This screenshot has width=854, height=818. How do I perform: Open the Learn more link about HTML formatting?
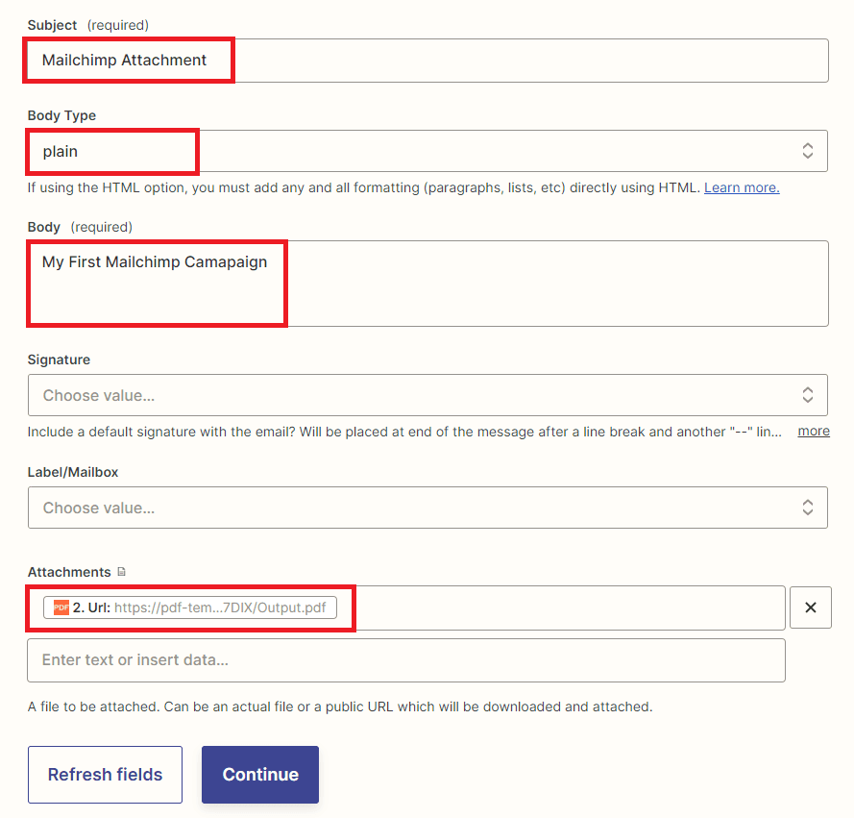click(x=741, y=187)
